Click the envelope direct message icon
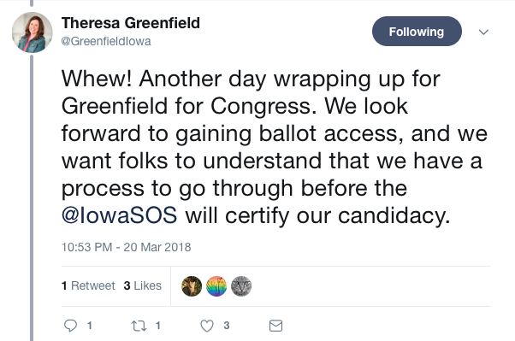This screenshot has height=341, width=515. tap(275, 326)
